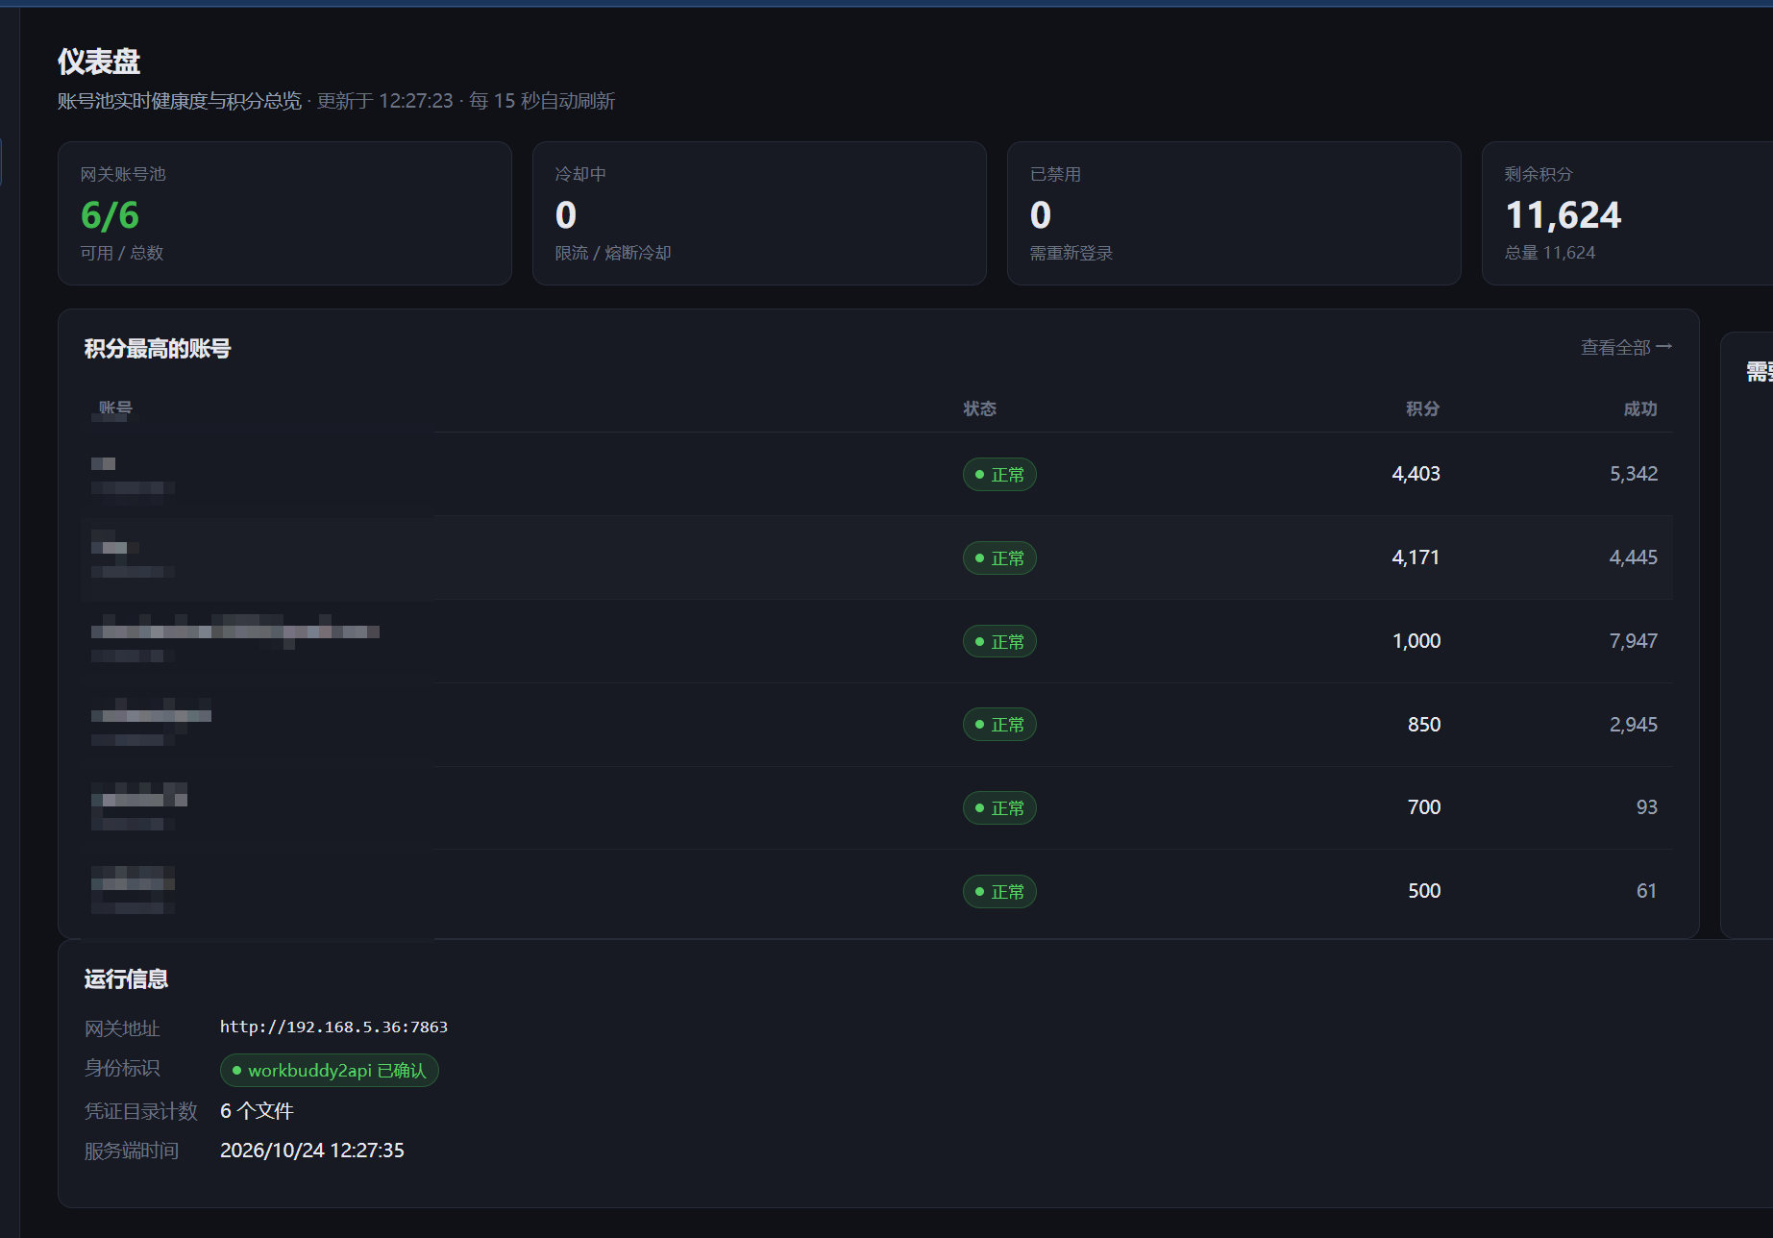
Task: Click the 可用 / 总数 subtext
Action: (x=122, y=253)
